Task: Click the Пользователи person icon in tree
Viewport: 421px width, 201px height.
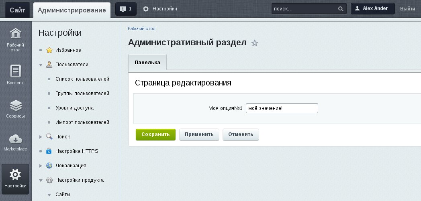Action: pos(49,65)
